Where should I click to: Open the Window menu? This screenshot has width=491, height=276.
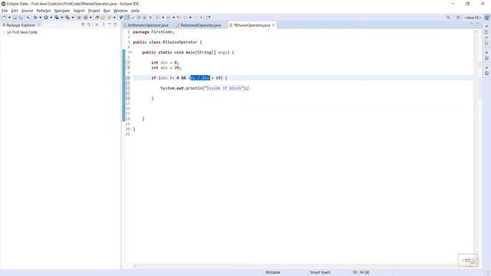tap(120, 11)
